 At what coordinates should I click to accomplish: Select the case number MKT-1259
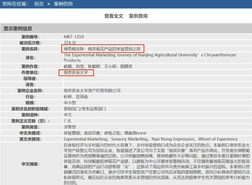point(74,37)
